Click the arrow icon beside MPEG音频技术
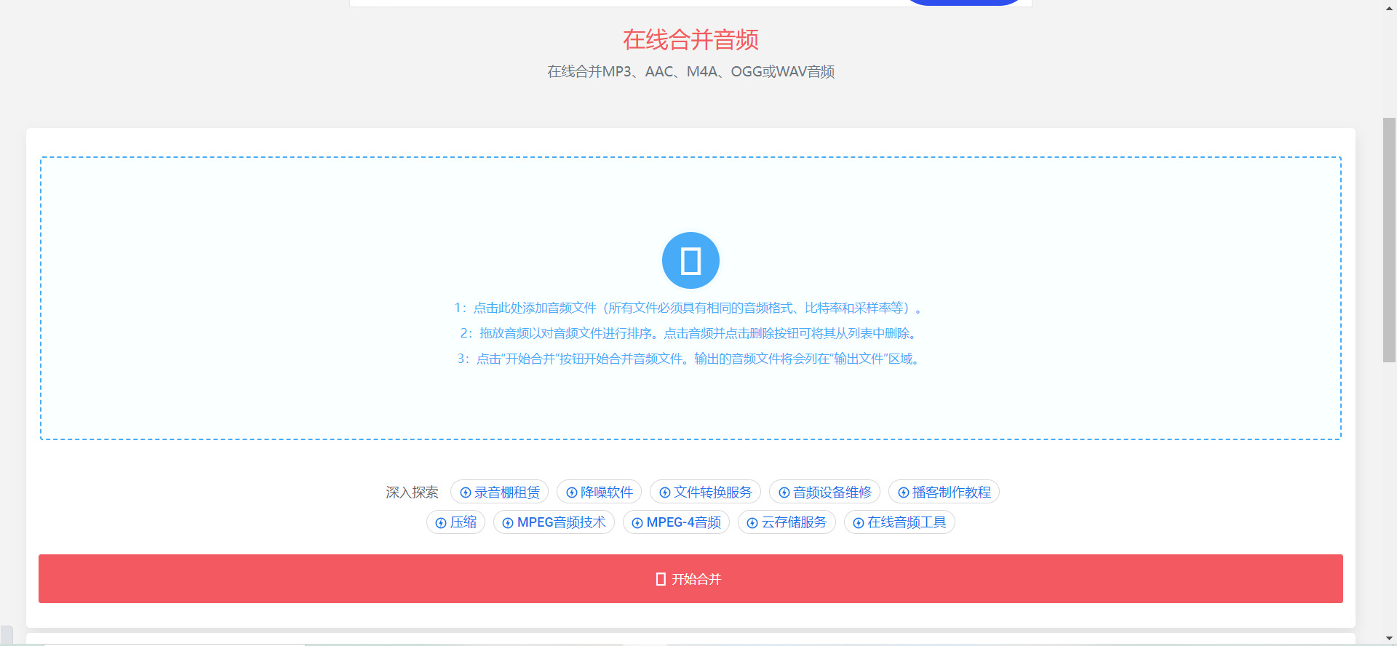This screenshot has height=646, width=1397. (x=508, y=522)
